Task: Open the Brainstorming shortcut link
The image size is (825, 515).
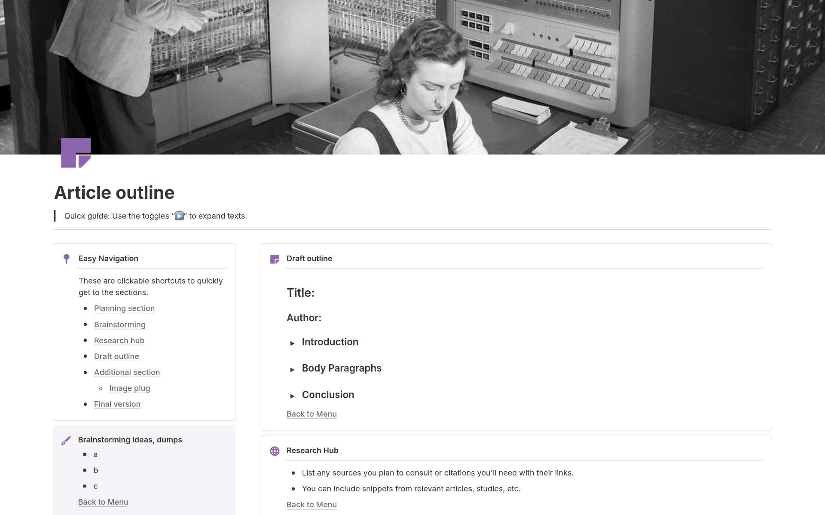Action: 119,325
